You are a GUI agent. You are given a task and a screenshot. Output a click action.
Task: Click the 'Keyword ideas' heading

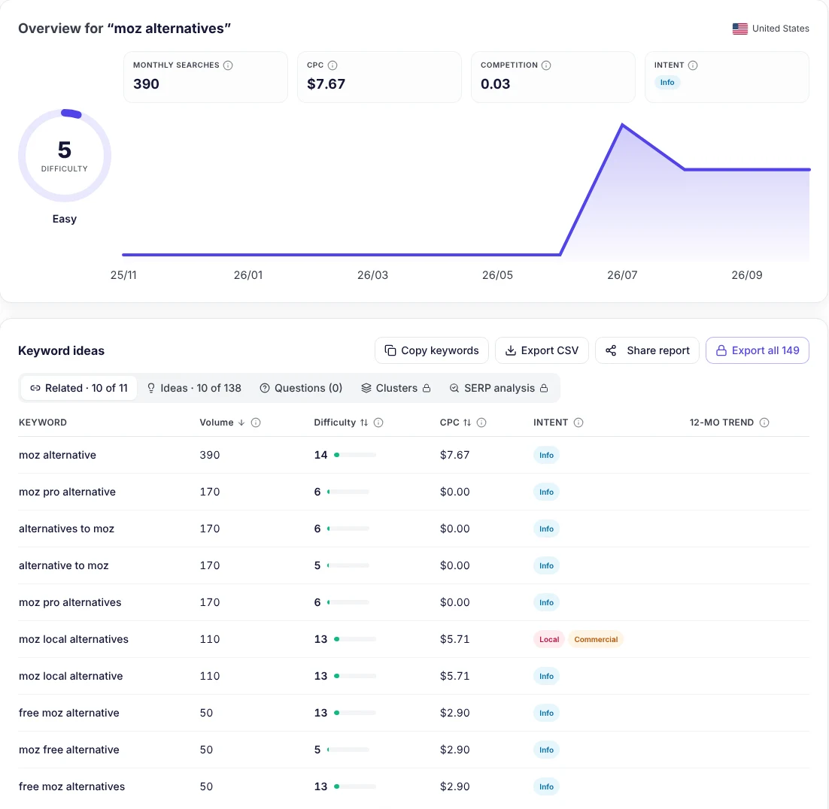click(62, 350)
